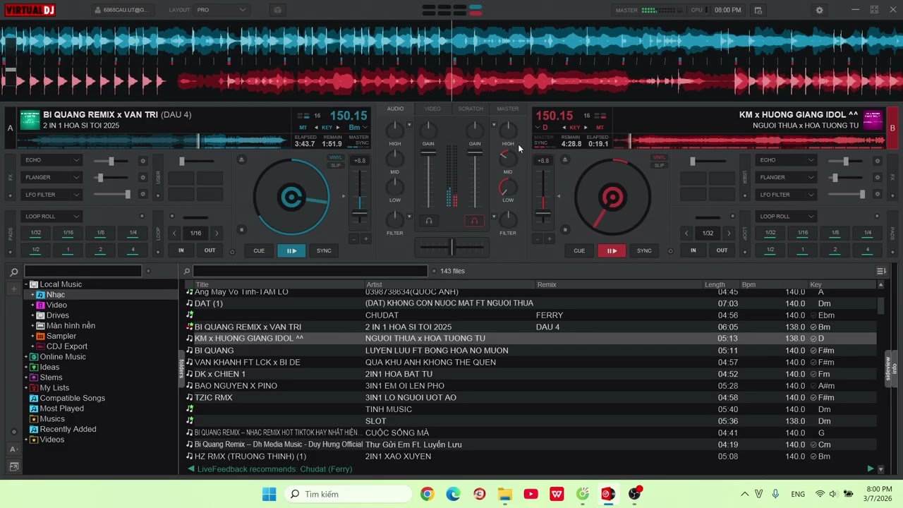Image resolution: width=903 pixels, height=508 pixels.
Task: Open deck B LFO FILTER settings gear
Action: 877,195
